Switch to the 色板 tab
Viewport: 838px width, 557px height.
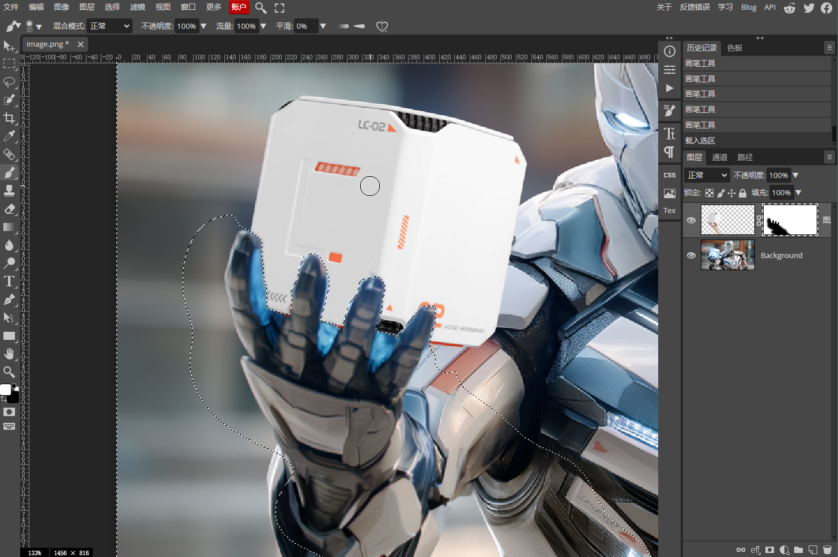735,48
